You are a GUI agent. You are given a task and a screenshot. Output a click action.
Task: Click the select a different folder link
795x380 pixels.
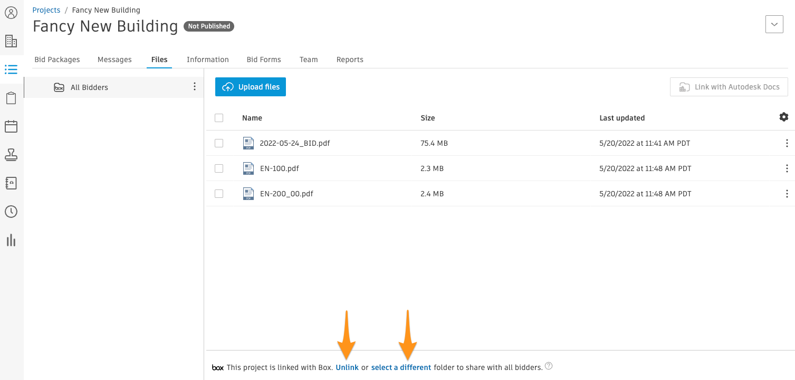click(401, 367)
